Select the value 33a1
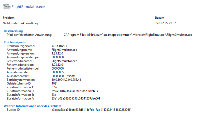203x115 pixels. pyautogui.click(x=55, y=95)
